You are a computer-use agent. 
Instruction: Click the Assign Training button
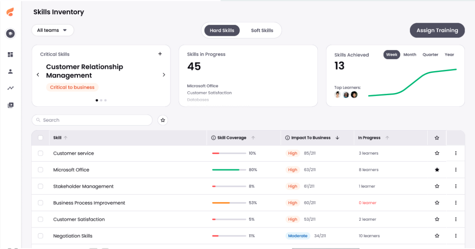pos(437,30)
